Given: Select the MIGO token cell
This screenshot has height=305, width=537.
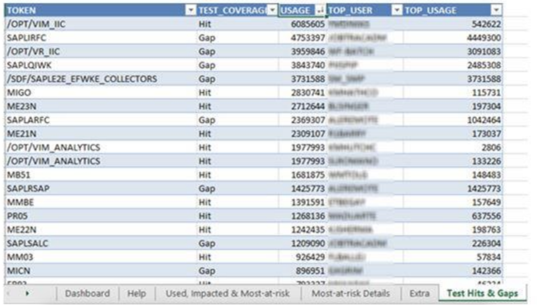Looking at the screenshot, I should pos(101,92).
